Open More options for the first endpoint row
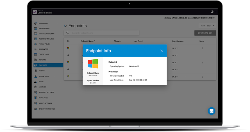Image resolution: width=250 pixels, height=132 pixels. 202,48
